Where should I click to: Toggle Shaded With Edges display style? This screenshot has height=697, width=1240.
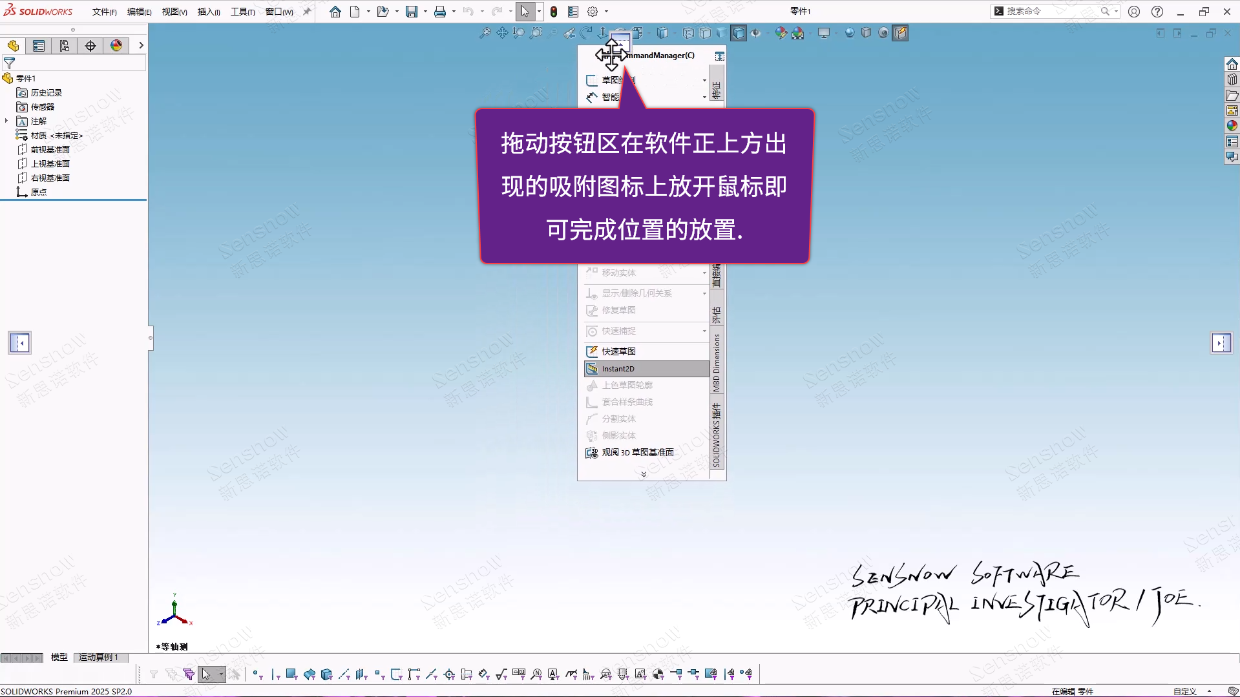[739, 33]
